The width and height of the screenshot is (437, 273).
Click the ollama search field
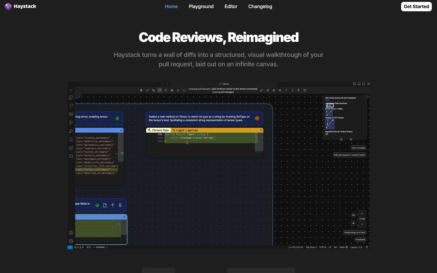224,84
